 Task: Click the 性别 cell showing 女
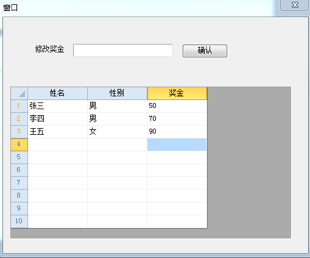117,132
